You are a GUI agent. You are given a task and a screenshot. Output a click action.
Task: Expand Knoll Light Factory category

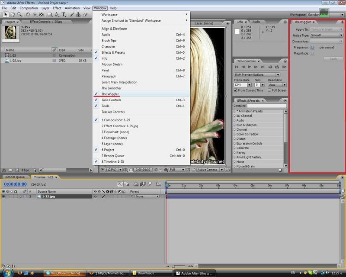(x=234, y=157)
